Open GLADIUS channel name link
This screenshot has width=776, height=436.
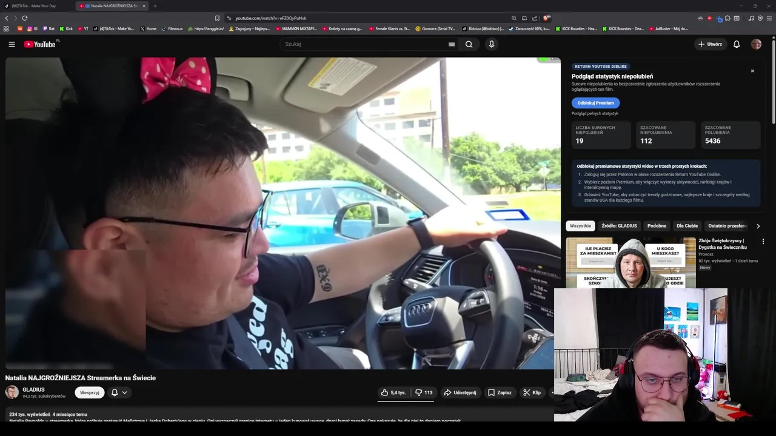tap(33, 389)
